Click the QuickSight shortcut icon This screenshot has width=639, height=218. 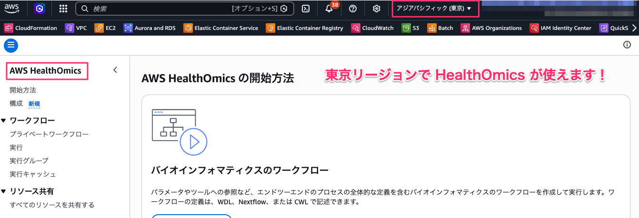(604, 28)
